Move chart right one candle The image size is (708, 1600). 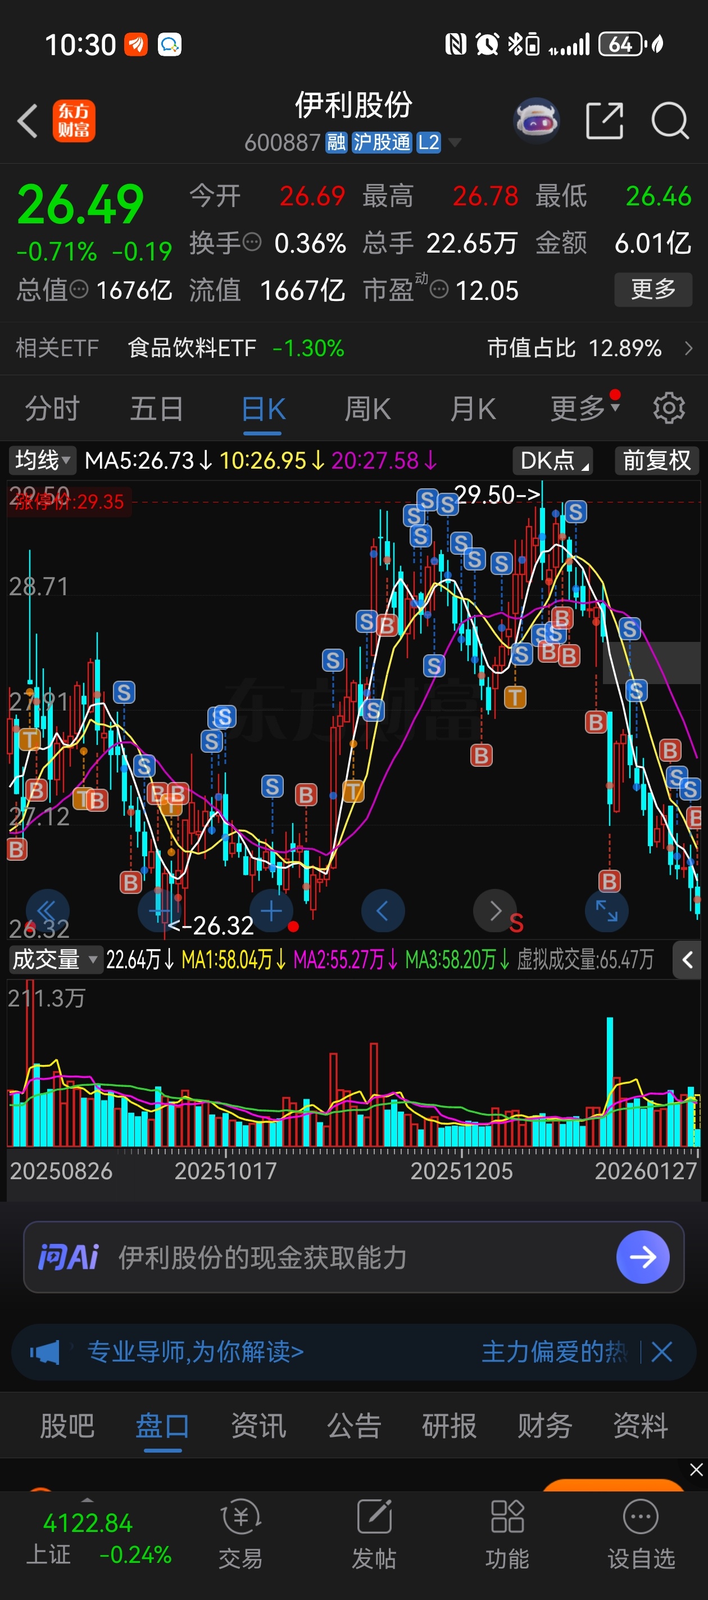click(x=494, y=911)
